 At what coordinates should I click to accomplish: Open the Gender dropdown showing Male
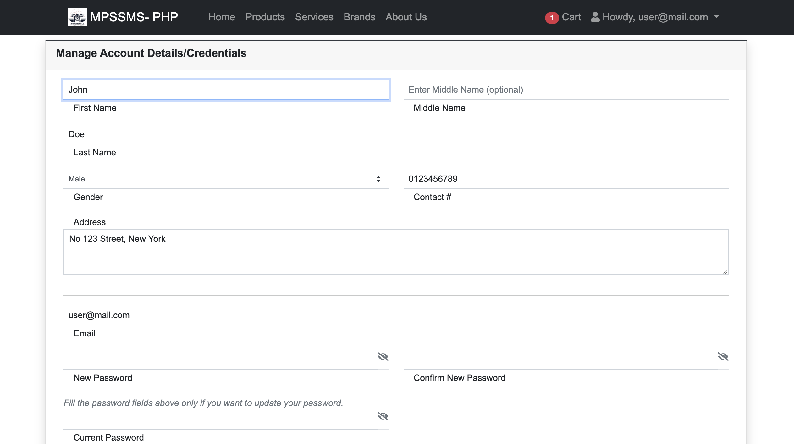(226, 179)
